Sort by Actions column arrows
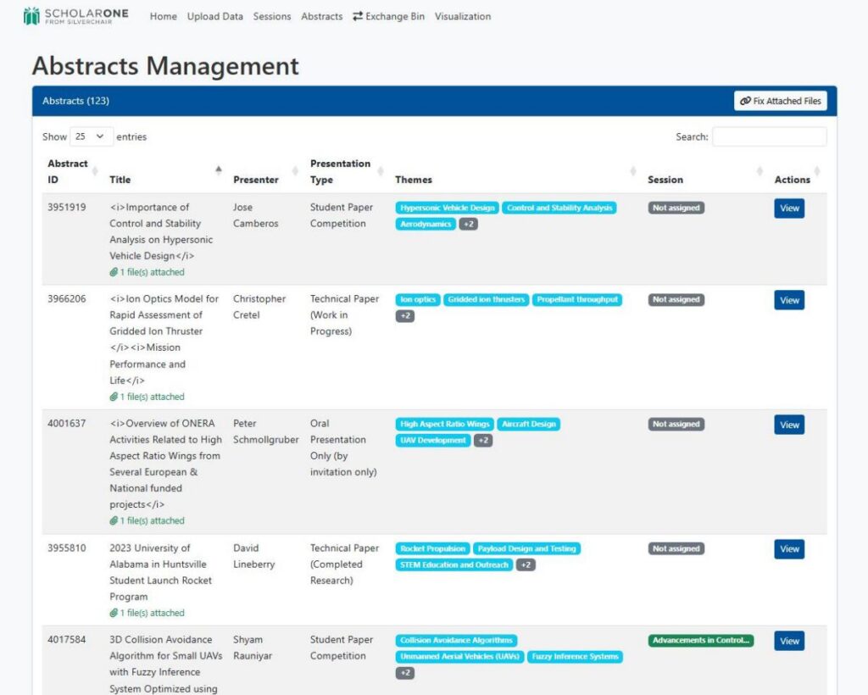Viewport: 868px width, 695px height. (x=817, y=171)
